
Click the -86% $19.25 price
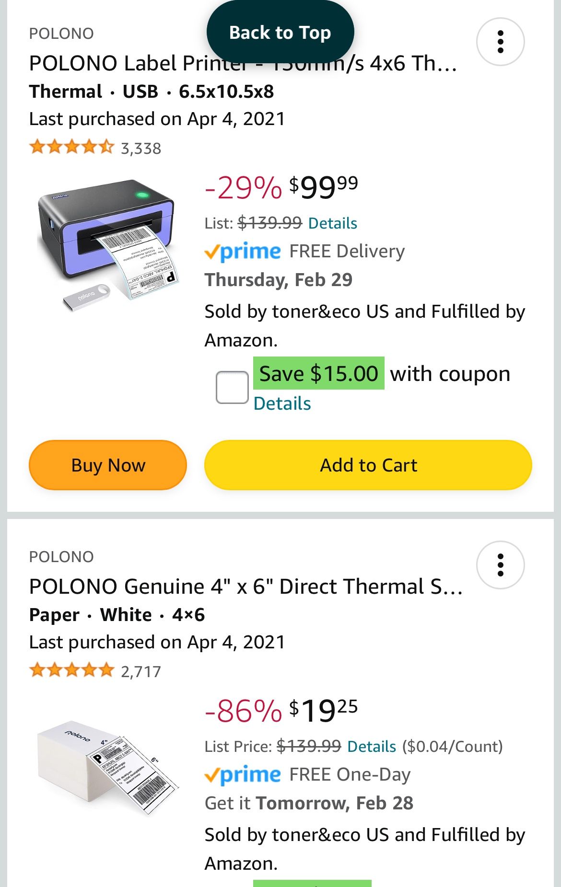coord(281,711)
